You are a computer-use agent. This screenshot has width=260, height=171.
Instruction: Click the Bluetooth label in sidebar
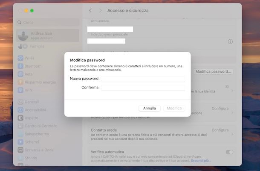33,66
